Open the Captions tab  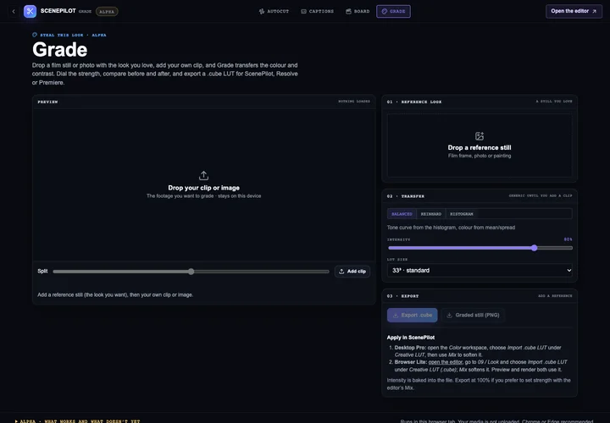(317, 11)
